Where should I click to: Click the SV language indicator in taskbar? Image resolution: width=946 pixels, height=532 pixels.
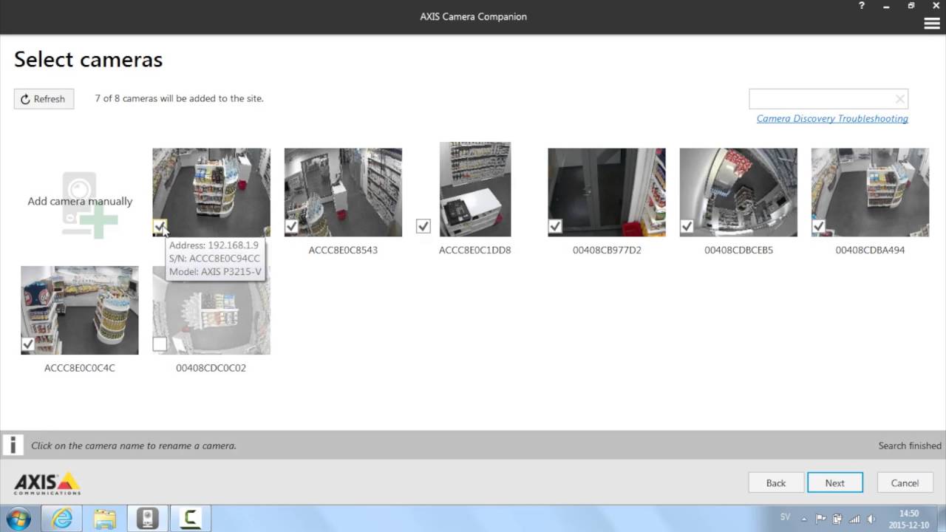click(785, 517)
